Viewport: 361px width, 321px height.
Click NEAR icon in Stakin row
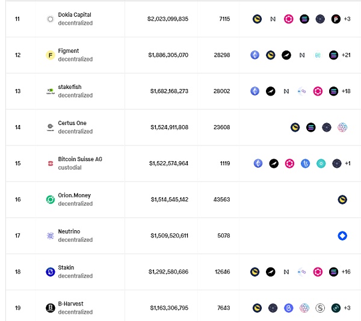(x=286, y=272)
